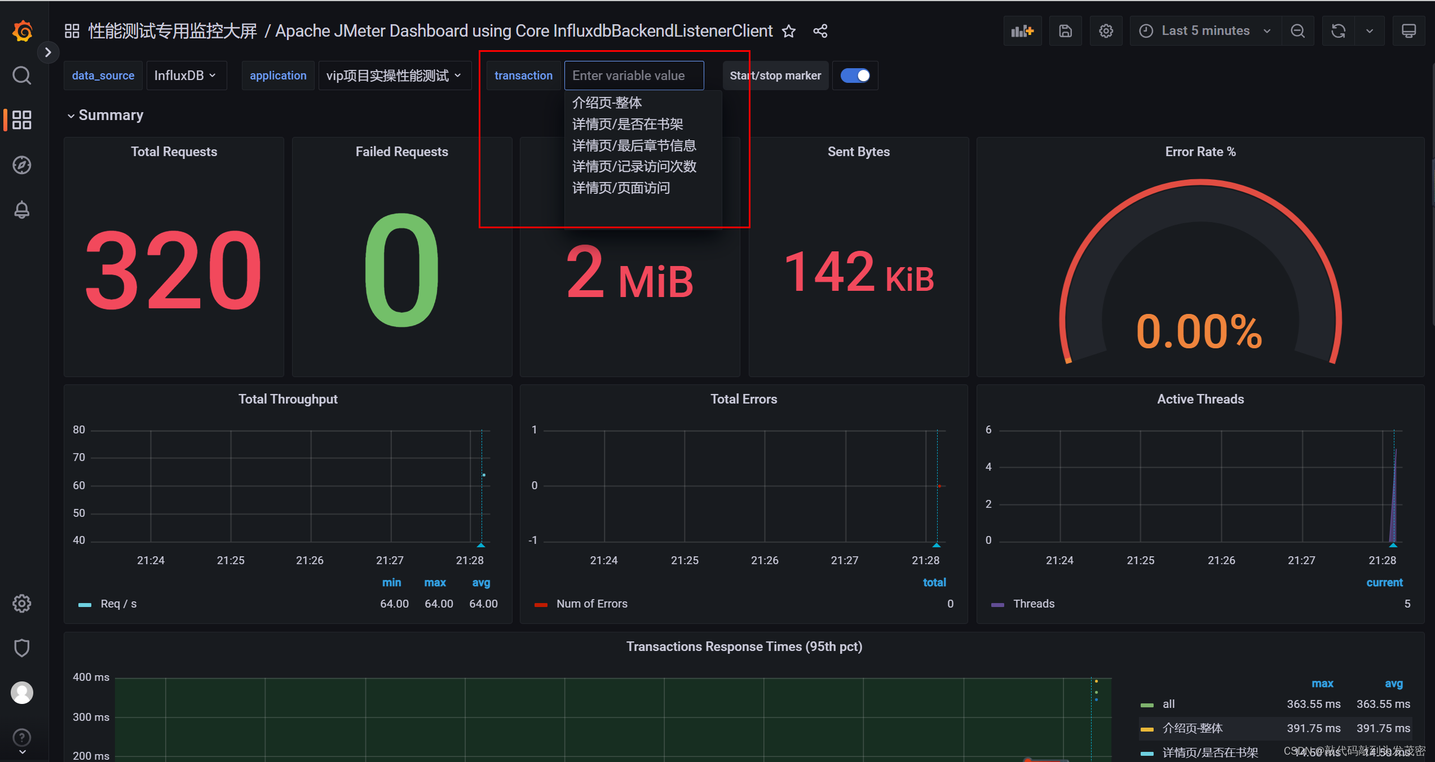Image resolution: width=1435 pixels, height=762 pixels.
Task: Click the Add panel icon
Action: point(1022,31)
